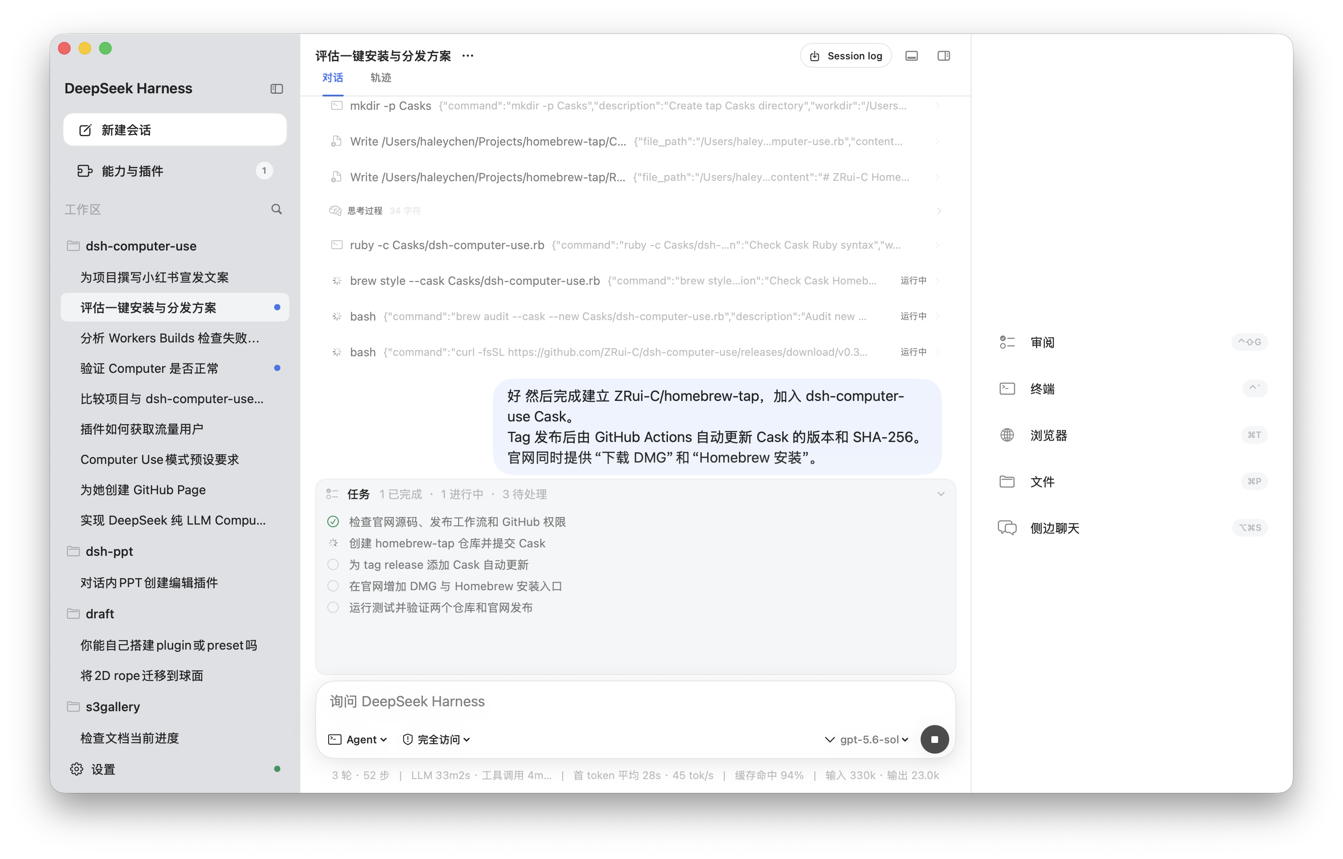The width and height of the screenshot is (1343, 859).
Task: Toggle the right side panel icon
Action: click(944, 56)
